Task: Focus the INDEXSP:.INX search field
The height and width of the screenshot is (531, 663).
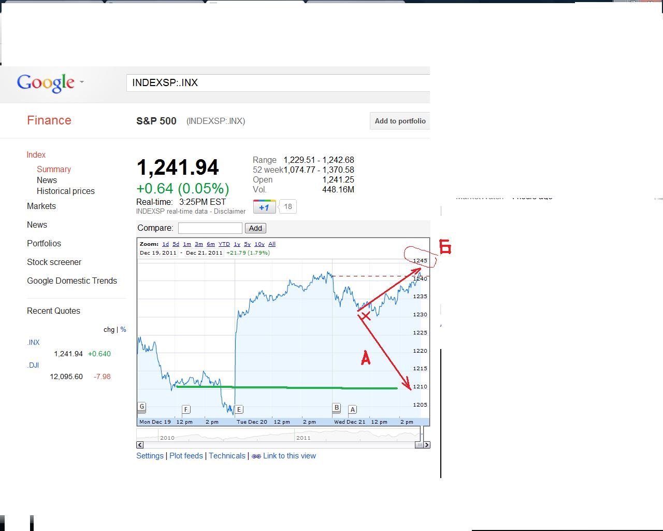Action: click(x=278, y=82)
